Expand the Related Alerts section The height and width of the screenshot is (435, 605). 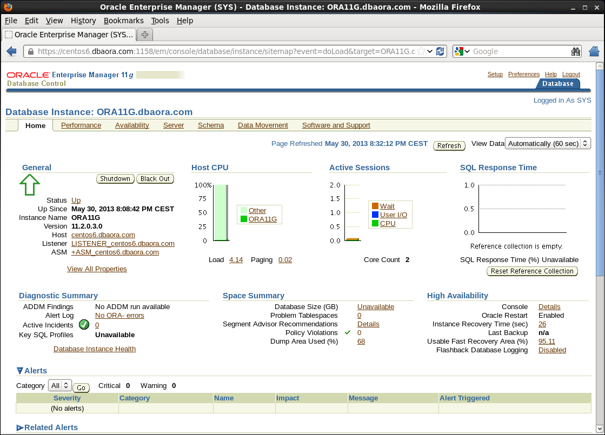click(19, 427)
